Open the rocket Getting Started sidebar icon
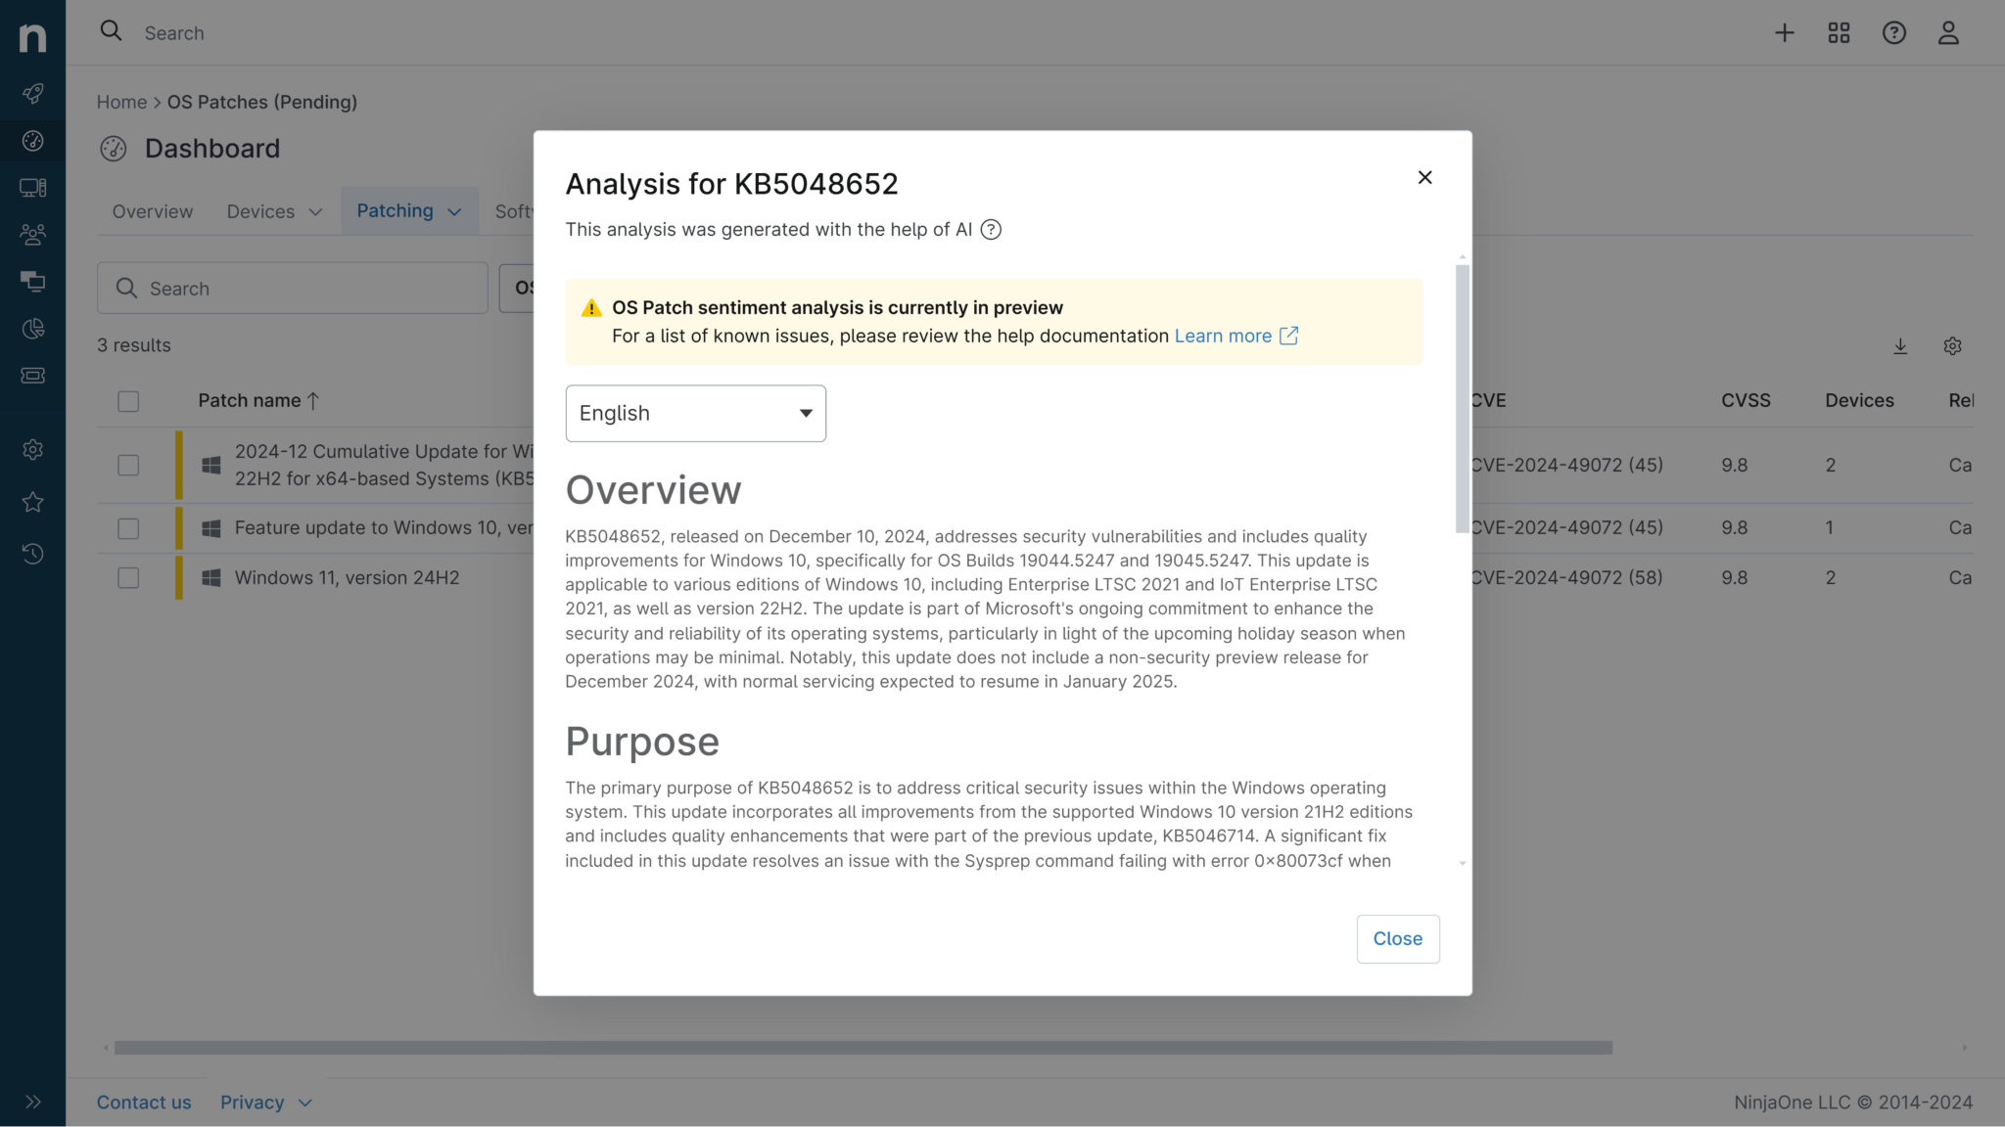The width and height of the screenshot is (2005, 1127). [x=32, y=94]
